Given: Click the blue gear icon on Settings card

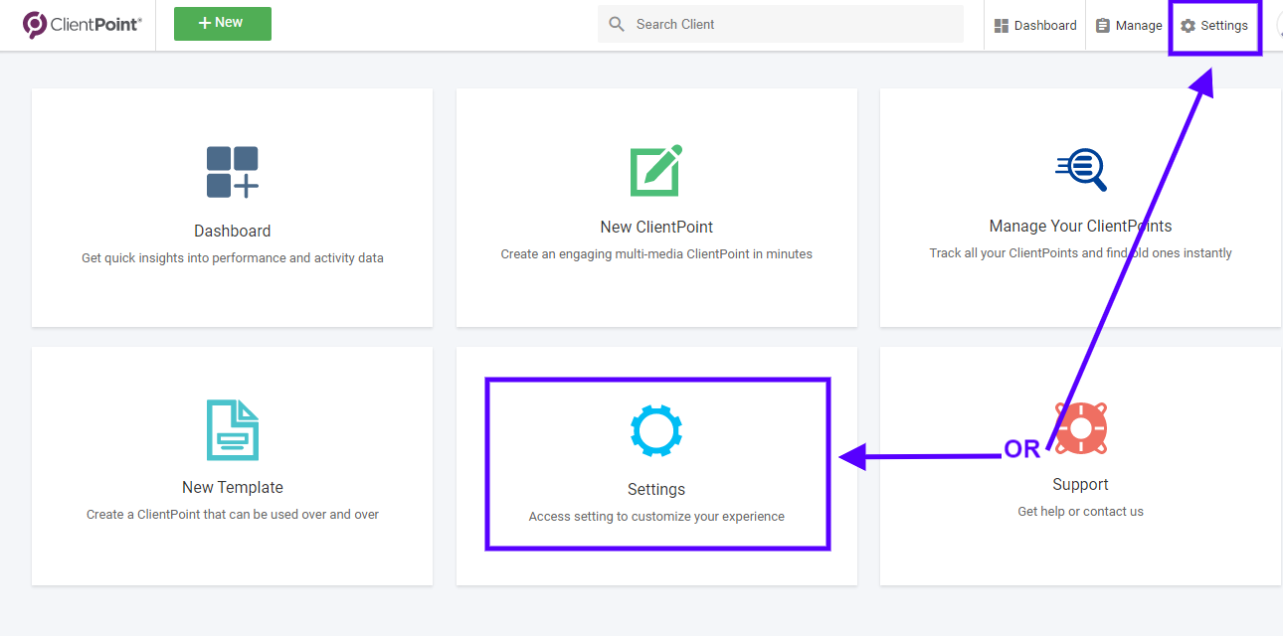Looking at the screenshot, I should point(656,430).
